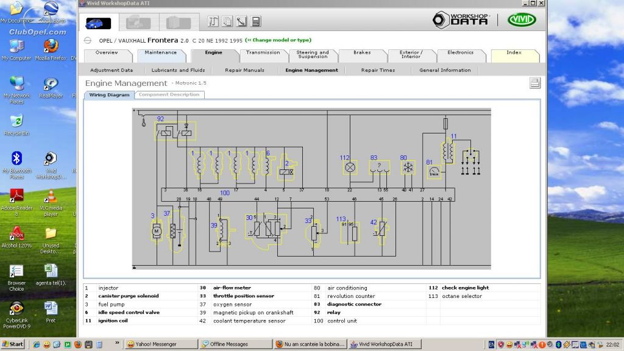The width and height of the screenshot is (624, 351).
Task: Select Alcohol 120% desktop icon
Action: click(16, 238)
